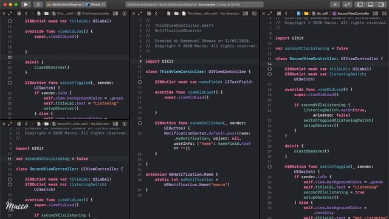389x219 pixels.
Task: Click folder icon in ThirdViewController jump bar
Action: pyautogui.click(x=176, y=13)
